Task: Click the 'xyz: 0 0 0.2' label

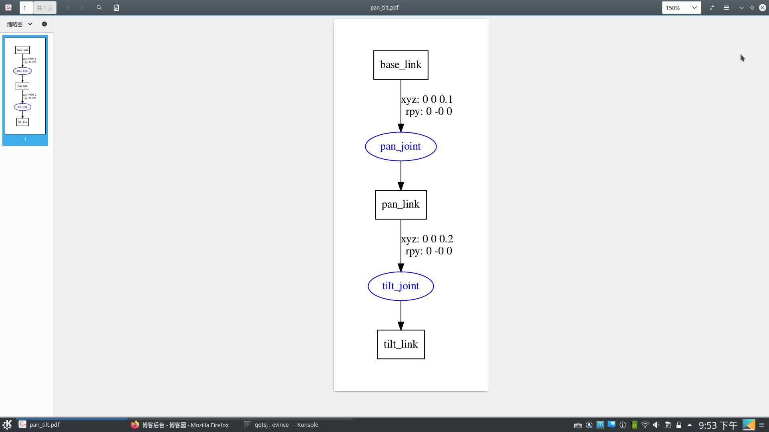Action: 427,239
